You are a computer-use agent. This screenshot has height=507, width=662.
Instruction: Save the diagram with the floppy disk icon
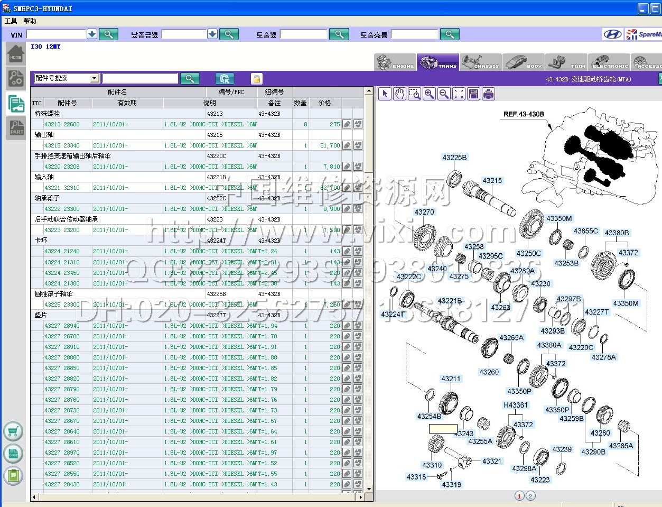click(474, 94)
